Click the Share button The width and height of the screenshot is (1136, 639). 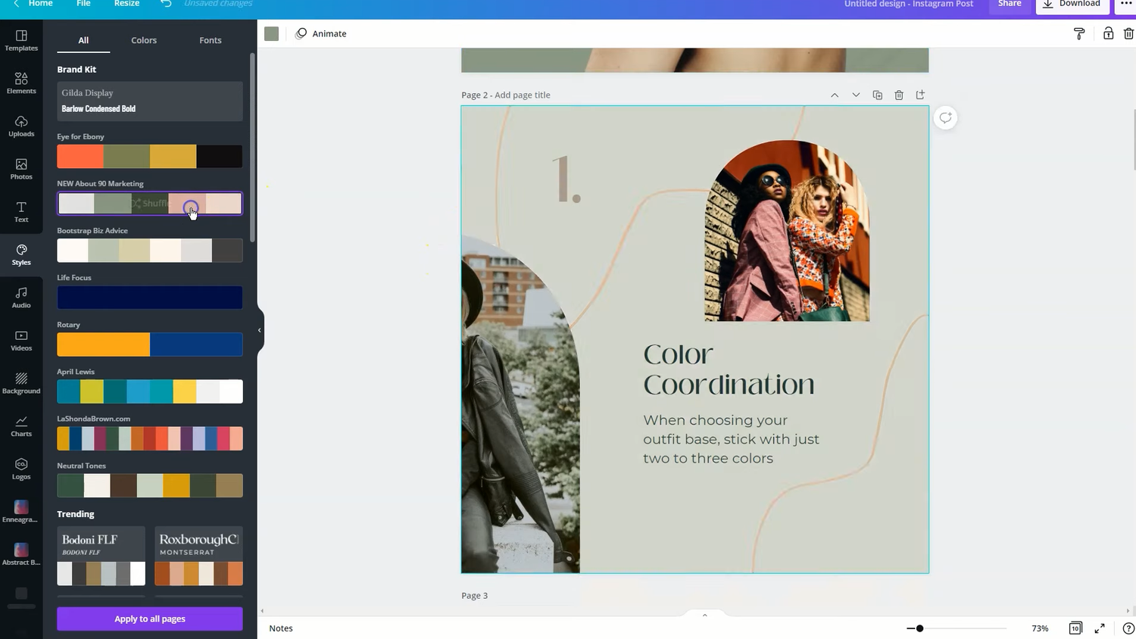click(x=1010, y=5)
